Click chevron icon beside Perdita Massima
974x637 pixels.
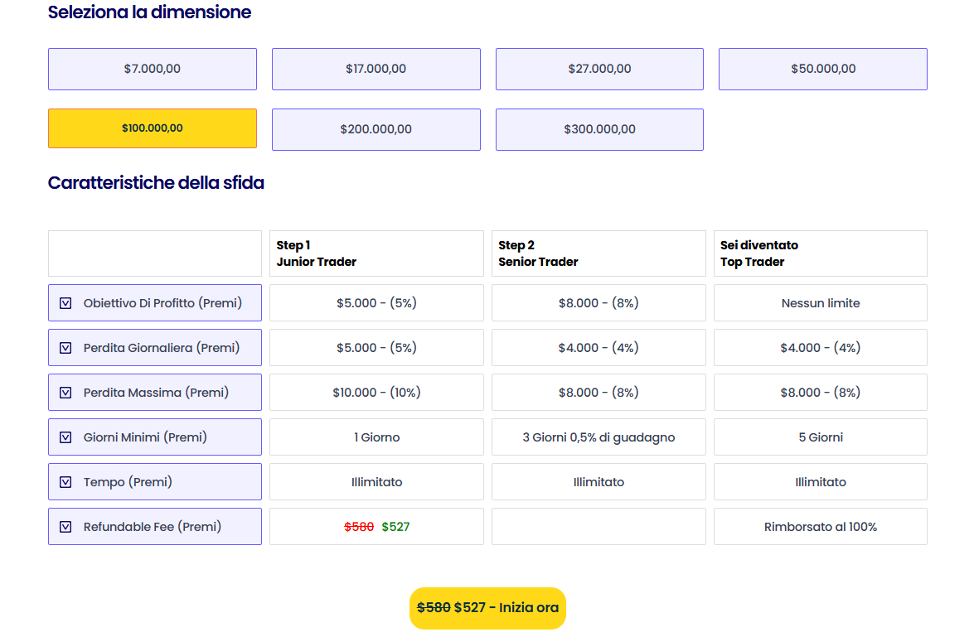[65, 393]
